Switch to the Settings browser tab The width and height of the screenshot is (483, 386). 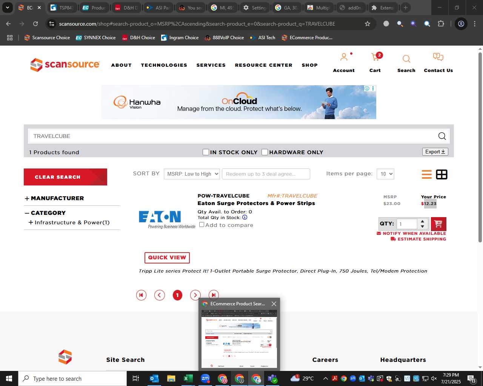[x=255, y=8]
